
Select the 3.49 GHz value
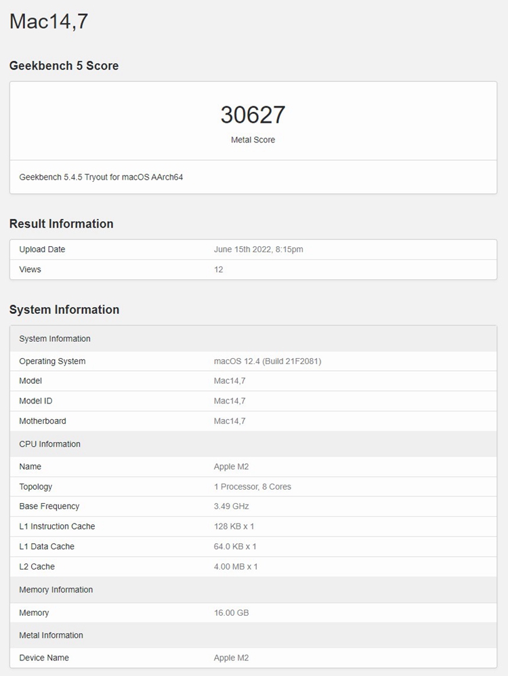pyautogui.click(x=231, y=506)
